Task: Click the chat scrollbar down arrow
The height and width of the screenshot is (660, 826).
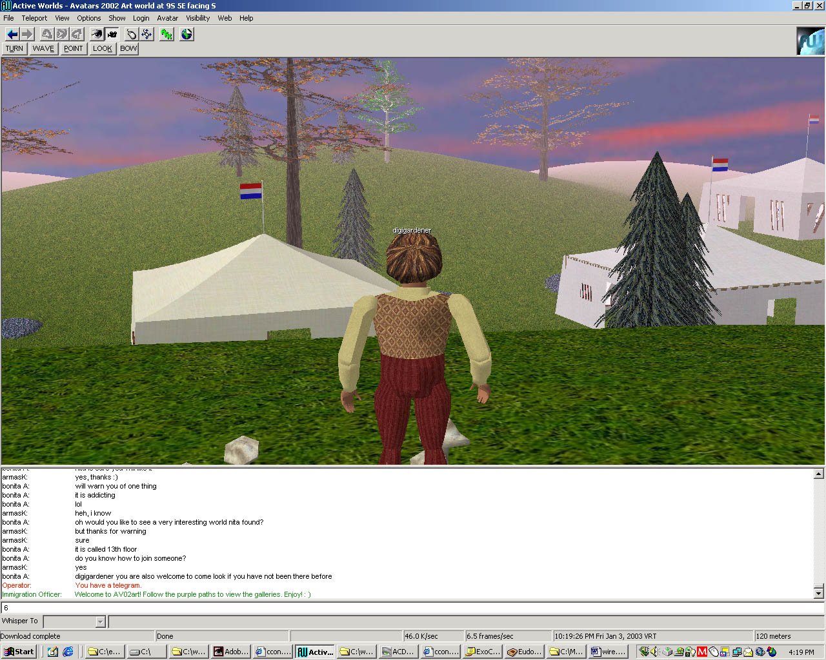Action: click(x=818, y=593)
